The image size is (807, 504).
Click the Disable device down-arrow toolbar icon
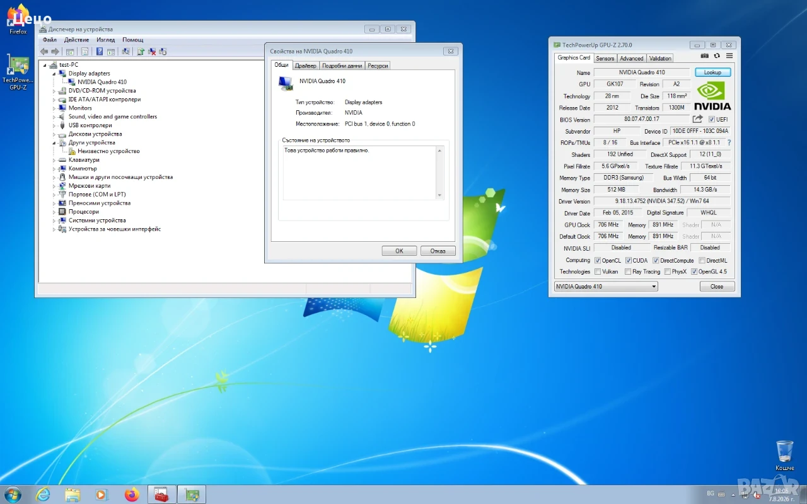pyautogui.click(x=163, y=52)
